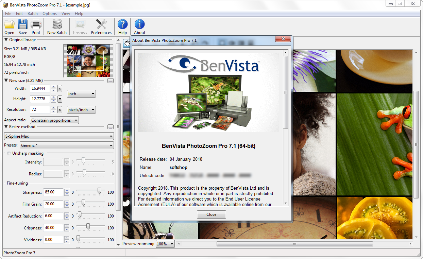Click the ellipsis button beside New size

pos(110,81)
